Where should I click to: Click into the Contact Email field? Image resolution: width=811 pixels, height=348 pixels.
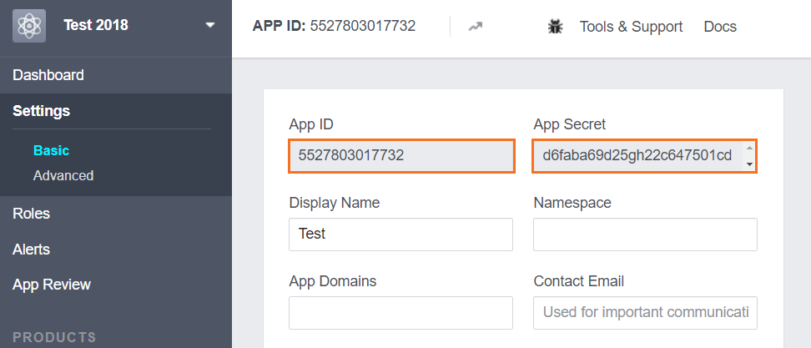(645, 313)
